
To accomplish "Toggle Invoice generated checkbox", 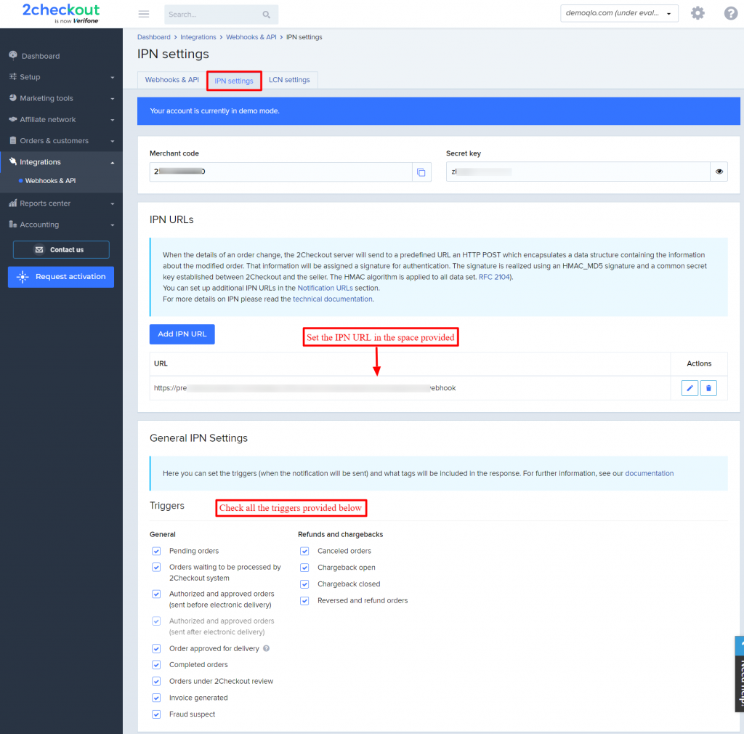I will click(x=156, y=698).
